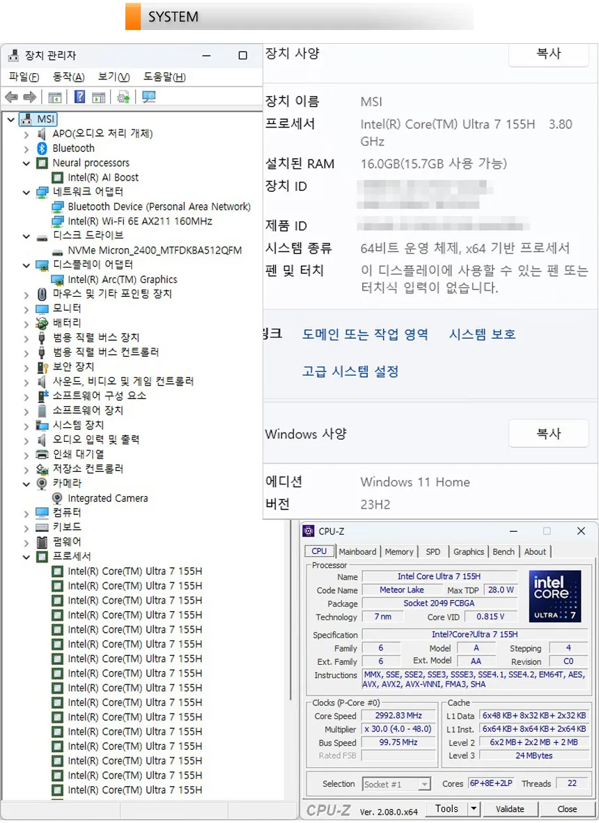Click Scan for hardware changes icon
The height and width of the screenshot is (823, 599).
click(148, 98)
